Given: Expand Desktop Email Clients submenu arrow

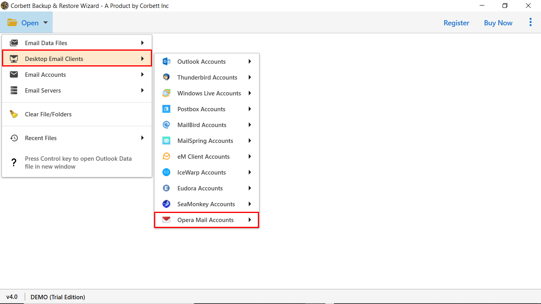Looking at the screenshot, I should (142, 59).
